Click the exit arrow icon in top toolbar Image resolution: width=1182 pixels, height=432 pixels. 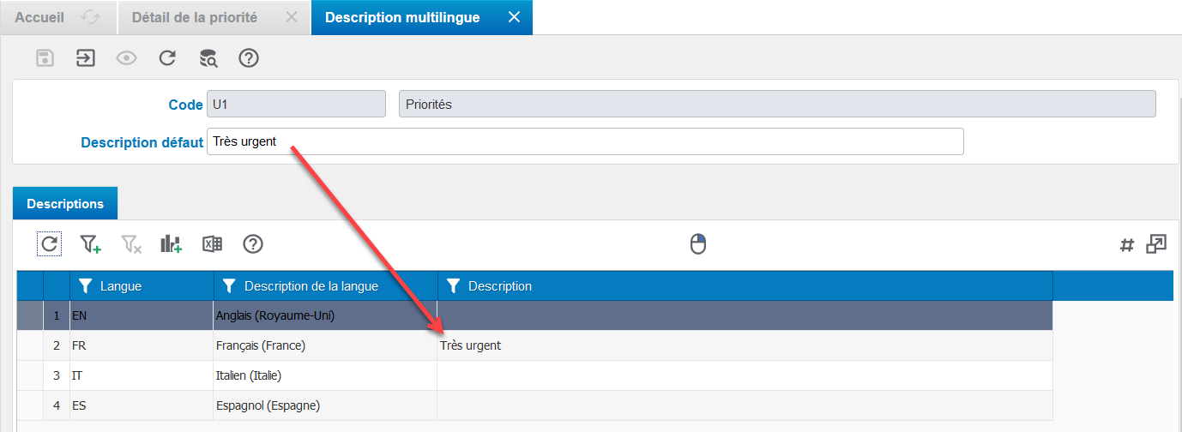pyautogui.click(x=85, y=58)
